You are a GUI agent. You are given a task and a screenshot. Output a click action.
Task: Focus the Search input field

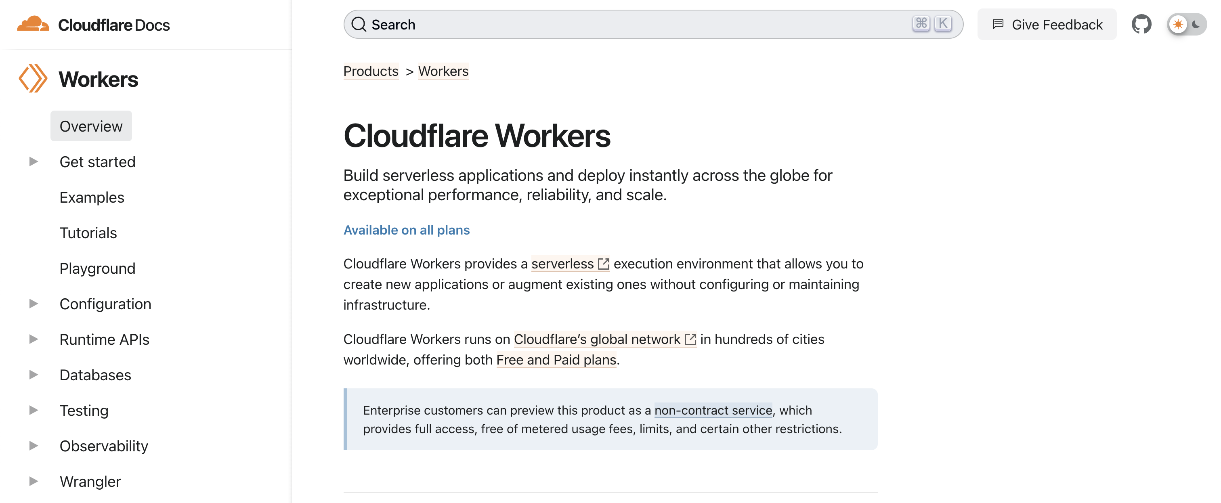[653, 24]
